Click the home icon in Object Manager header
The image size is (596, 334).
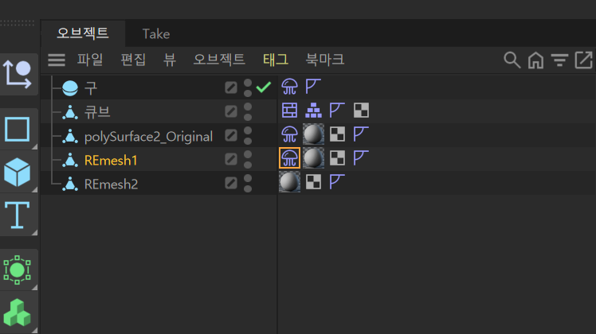coord(535,60)
